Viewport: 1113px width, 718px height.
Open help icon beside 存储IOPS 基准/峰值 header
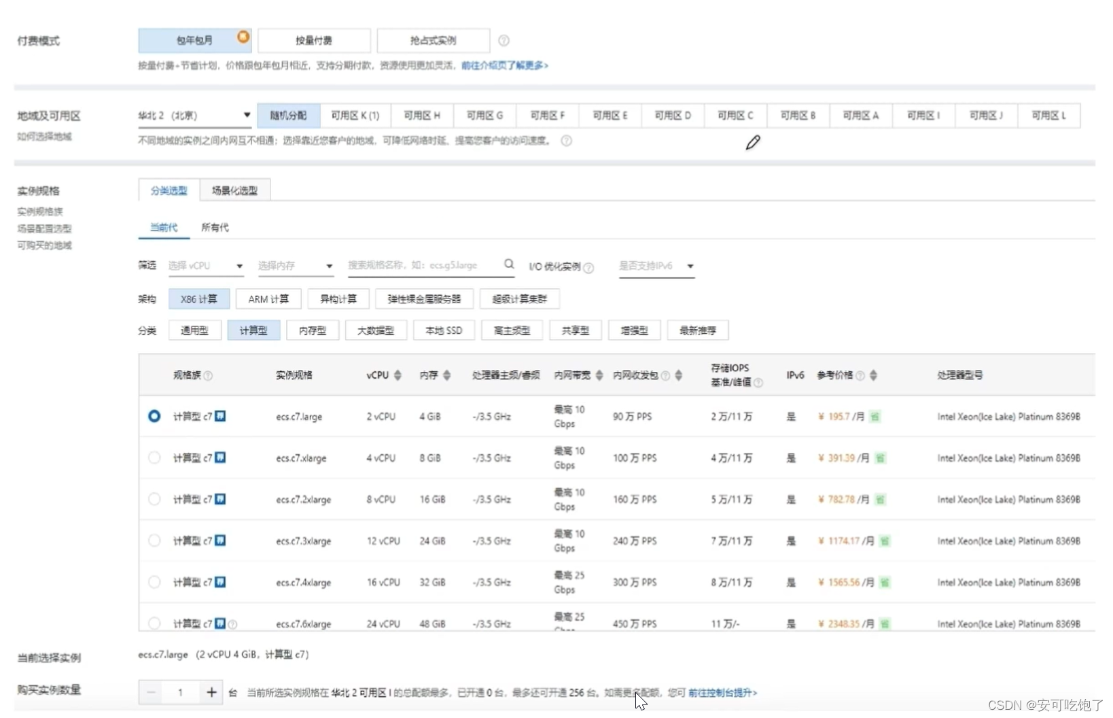[x=758, y=383]
